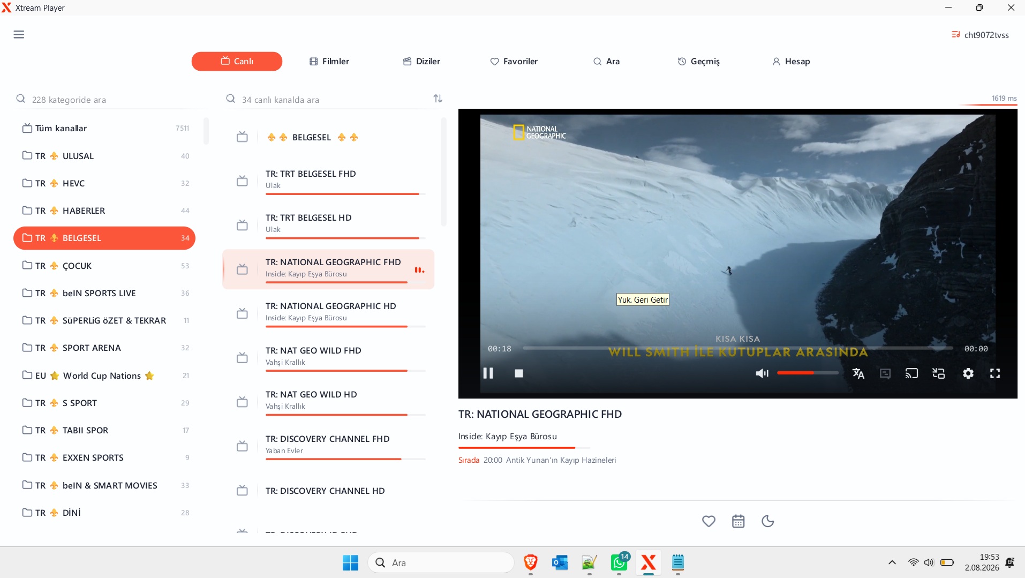The width and height of the screenshot is (1025, 578).
Task: Play TR: NATIONAL GEOGRAPHIC HD channel
Action: [x=328, y=313]
